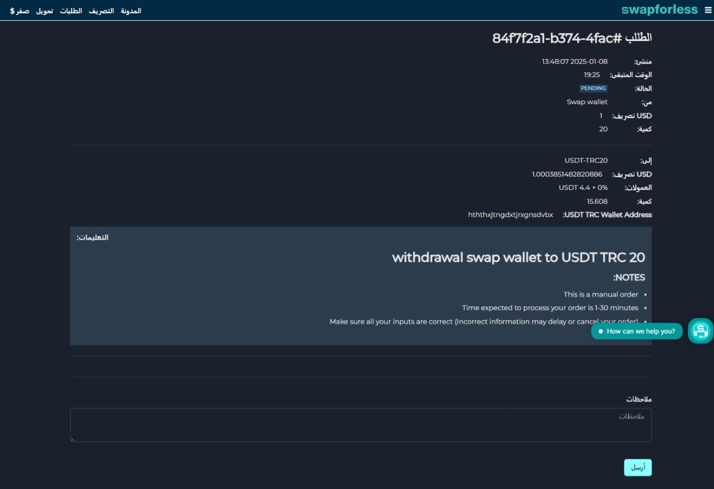This screenshot has width=714, height=489.
Task: Click the PENDING status badge
Action: (592, 88)
